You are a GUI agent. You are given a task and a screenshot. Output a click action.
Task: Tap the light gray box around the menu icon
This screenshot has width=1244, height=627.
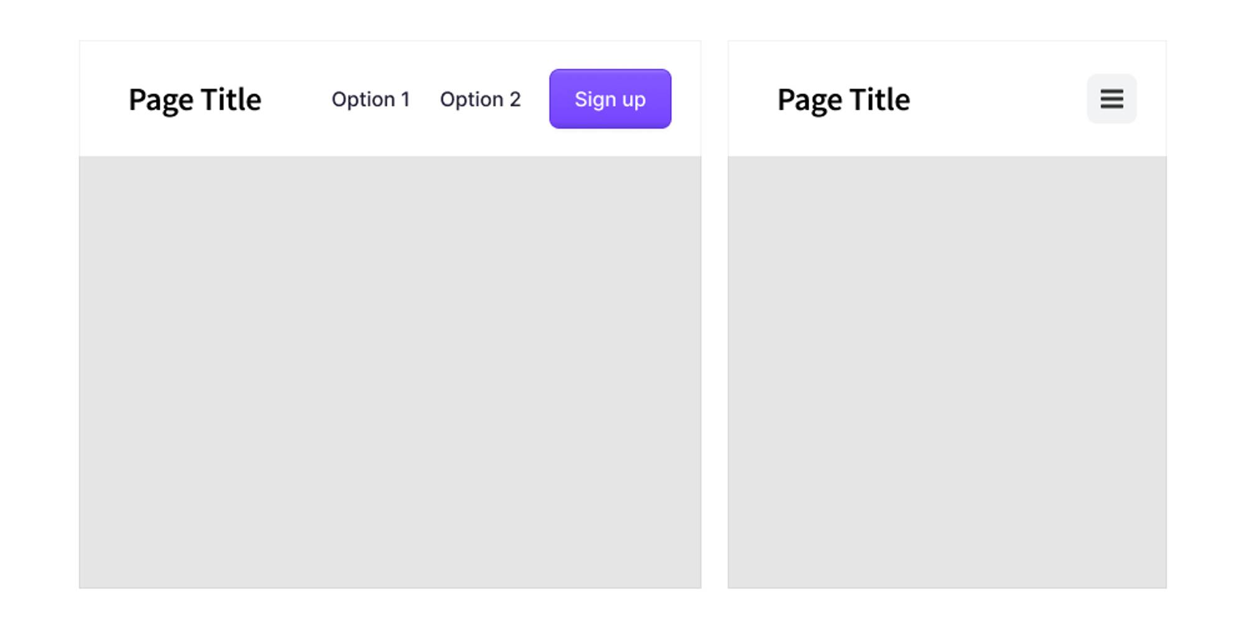(1112, 99)
